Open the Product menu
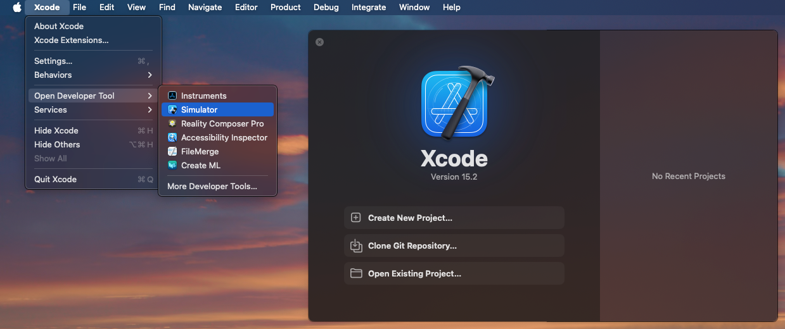 286,8
